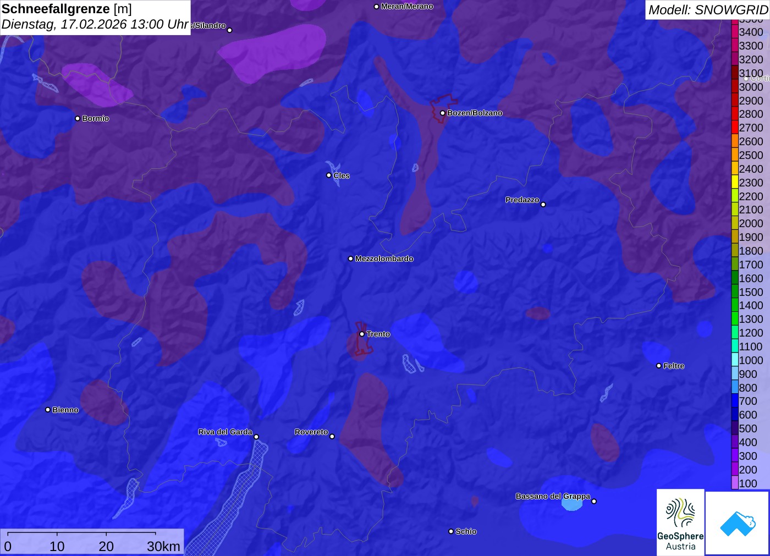Select the Mezzolombardo city label

(x=384, y=258)
